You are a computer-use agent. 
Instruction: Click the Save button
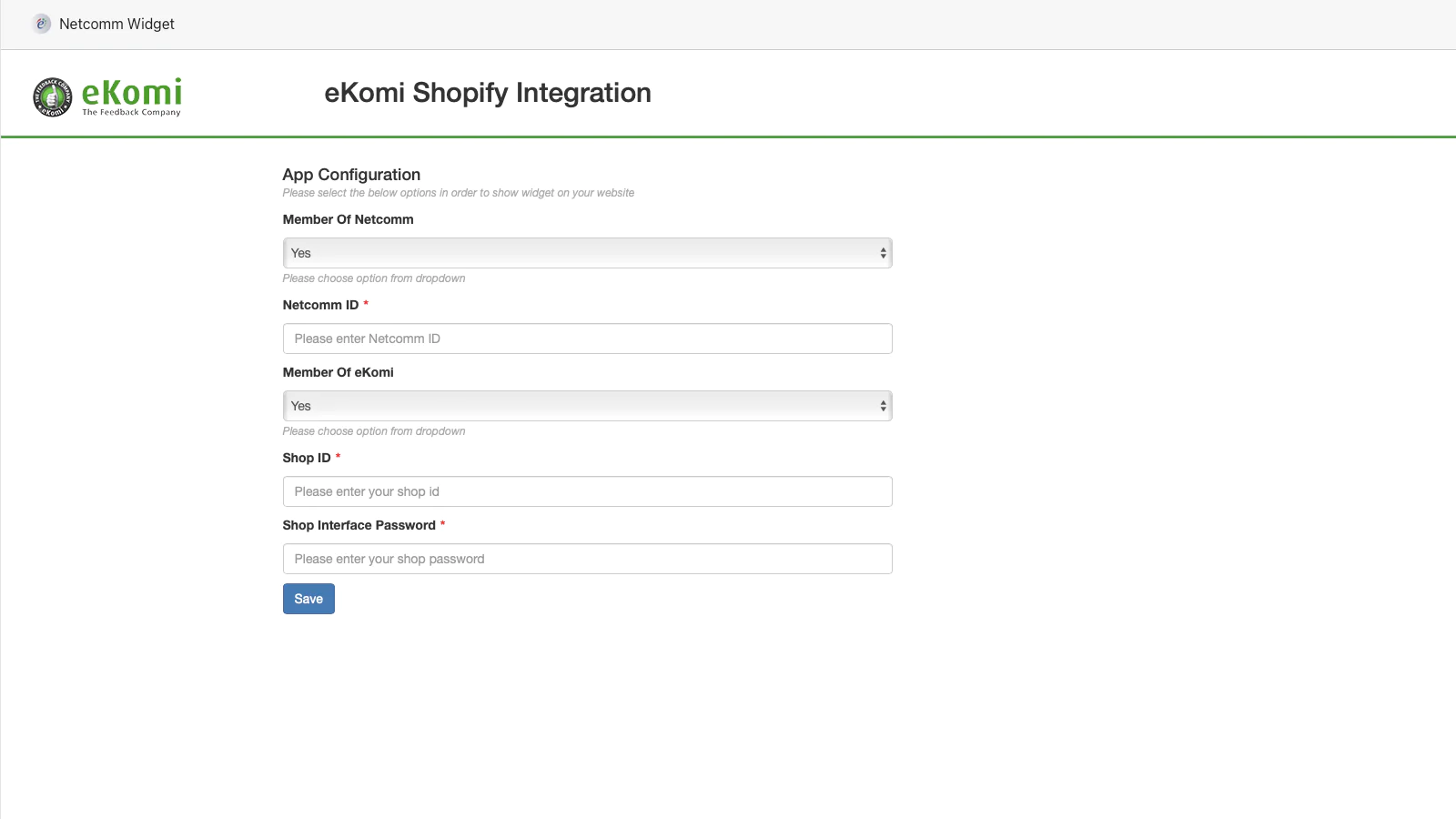coord(308,599)
